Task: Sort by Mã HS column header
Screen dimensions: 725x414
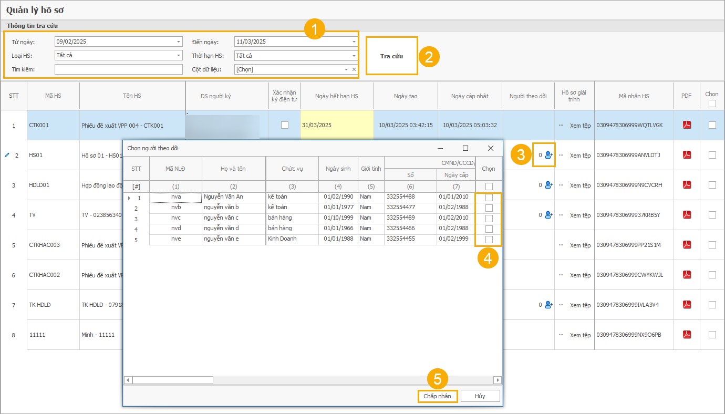Action: coord(54,96)
